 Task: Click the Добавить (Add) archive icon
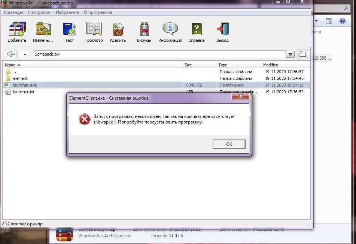click(x=17, y=29)
